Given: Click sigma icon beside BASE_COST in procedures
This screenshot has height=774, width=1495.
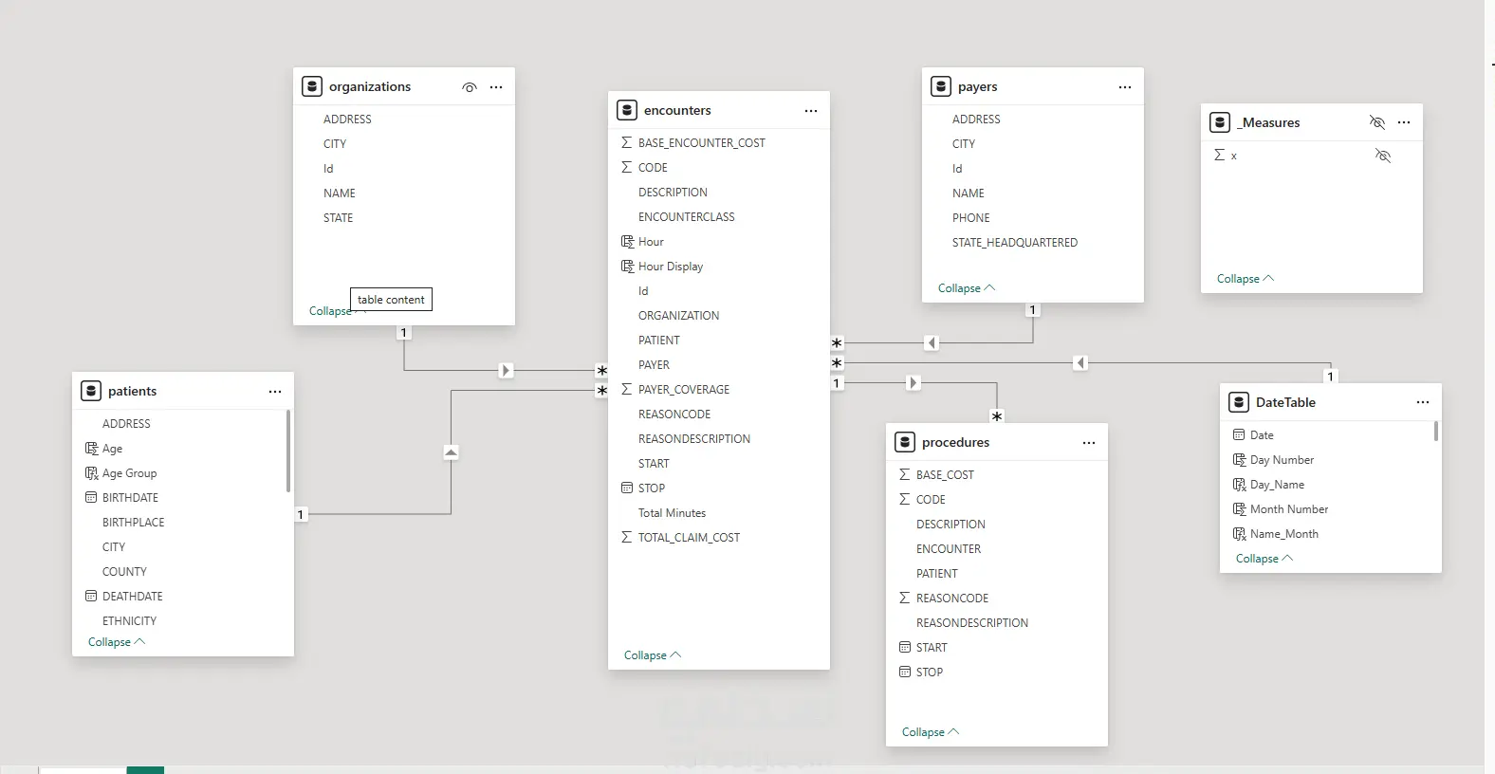Looking at the screenshot, I should pos(904,474).
